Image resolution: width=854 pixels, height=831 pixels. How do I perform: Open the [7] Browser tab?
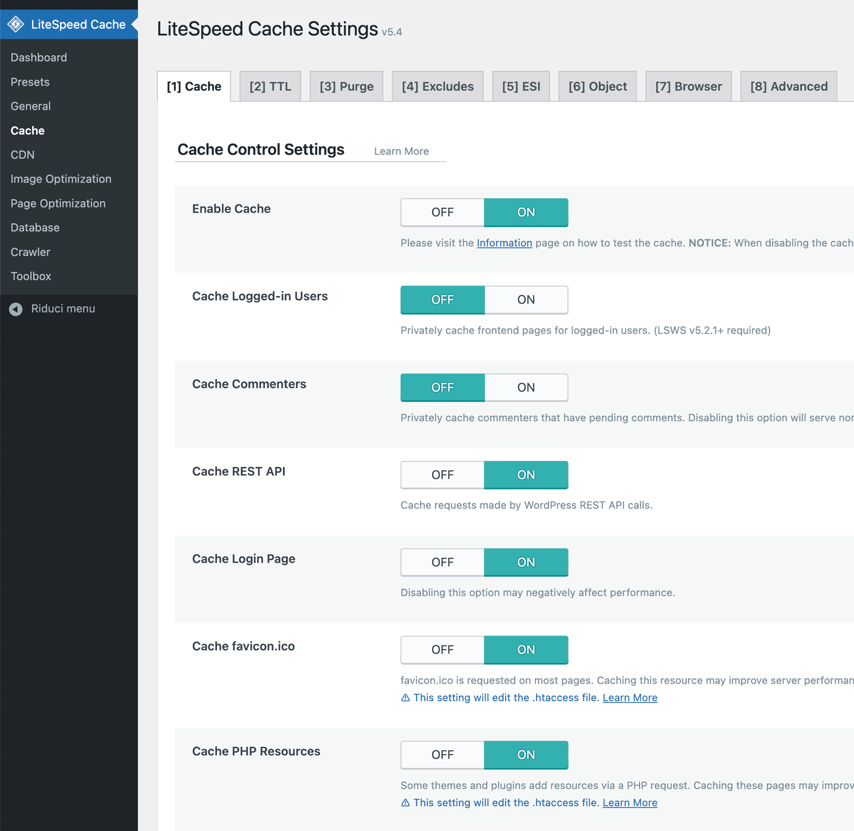(689, 87)
